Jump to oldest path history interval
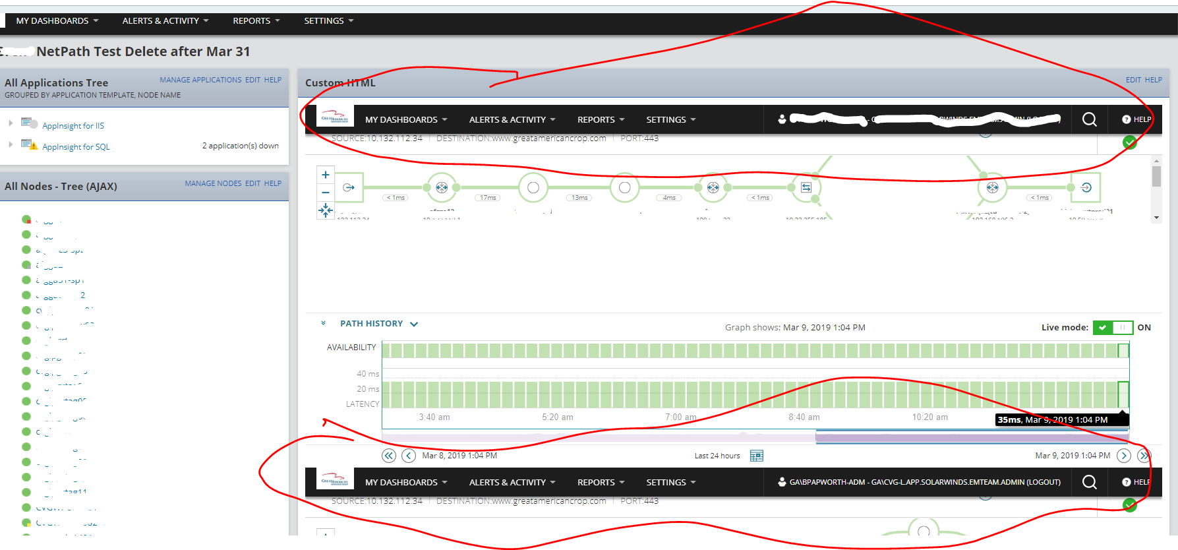Viewport: 1178px width, 550px height. tap(389, 456)
